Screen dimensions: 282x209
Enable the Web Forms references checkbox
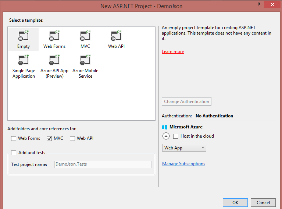(14, 138)
